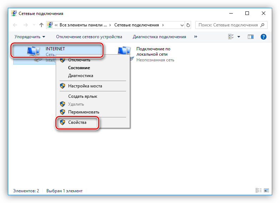Click the large icons view icon in status bar
The width and height of the screenshot is (280, 203).
266,191
